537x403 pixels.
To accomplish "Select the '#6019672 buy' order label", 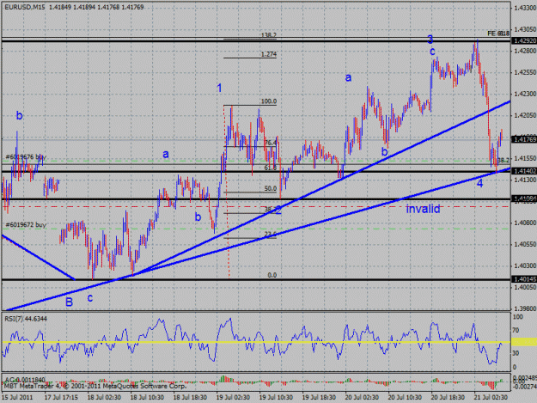I will [x=26, y=225].
